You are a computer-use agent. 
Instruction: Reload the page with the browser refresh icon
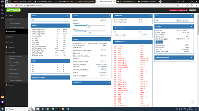click(x=12, y=5)
